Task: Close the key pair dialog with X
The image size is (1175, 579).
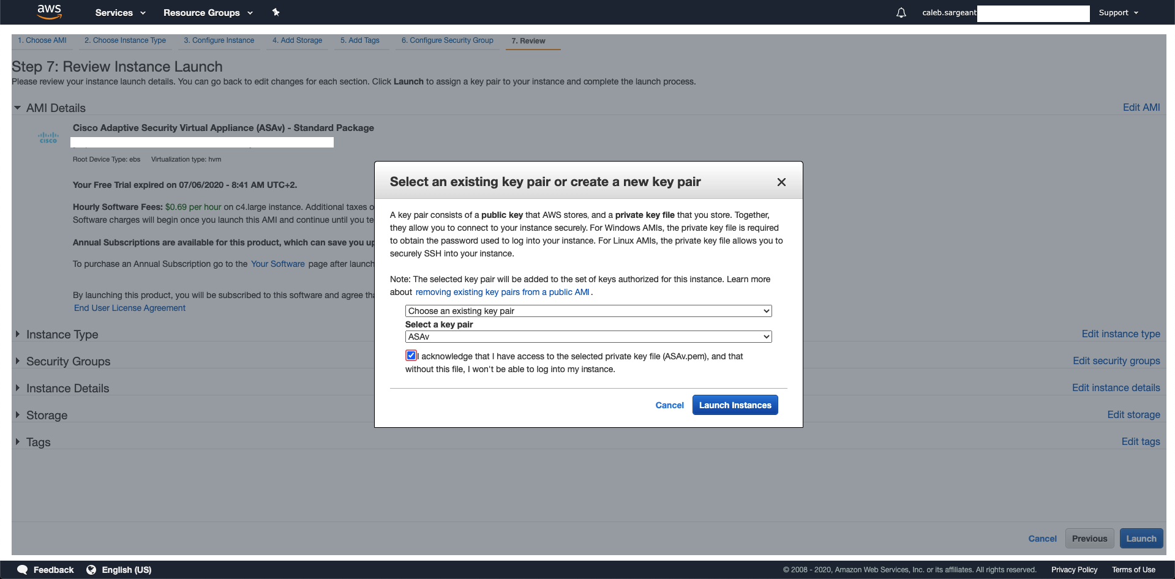Action: coord(781,182)
